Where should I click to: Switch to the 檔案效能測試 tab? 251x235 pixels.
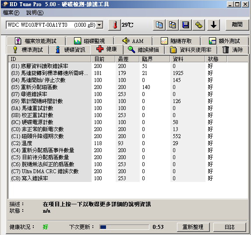pos(36,41)
